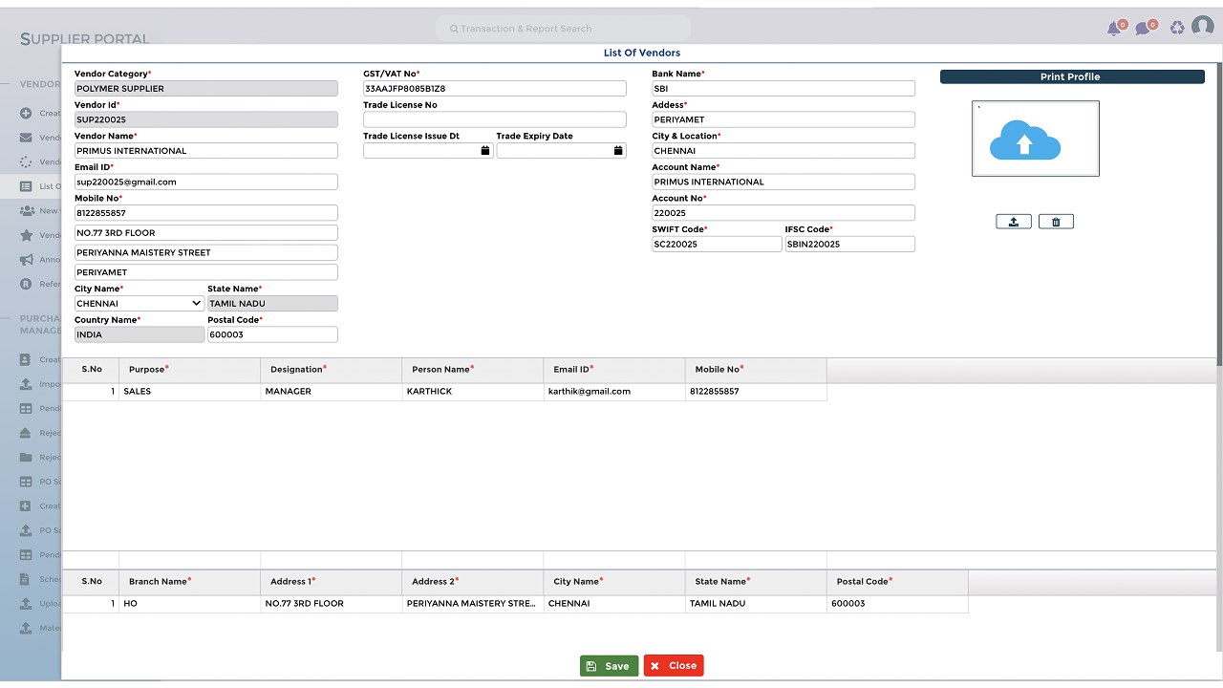Click the GST/VAT No input field
This screenshot has width=1223, height=688.
(495, 89)
